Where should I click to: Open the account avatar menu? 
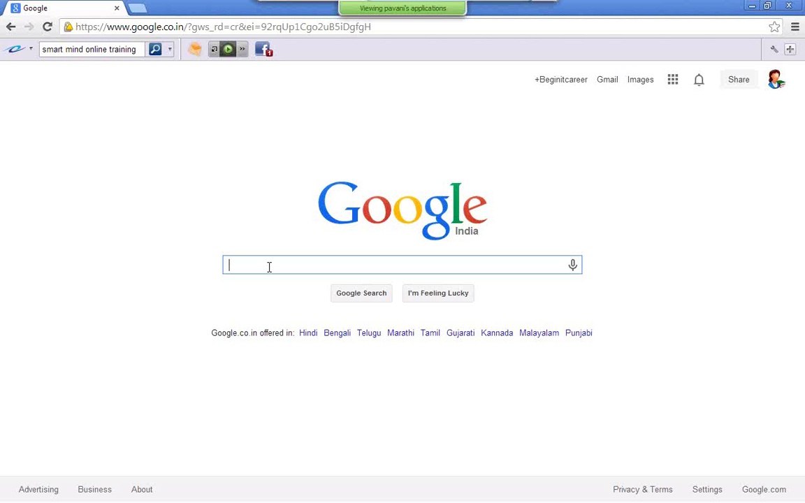776,80
